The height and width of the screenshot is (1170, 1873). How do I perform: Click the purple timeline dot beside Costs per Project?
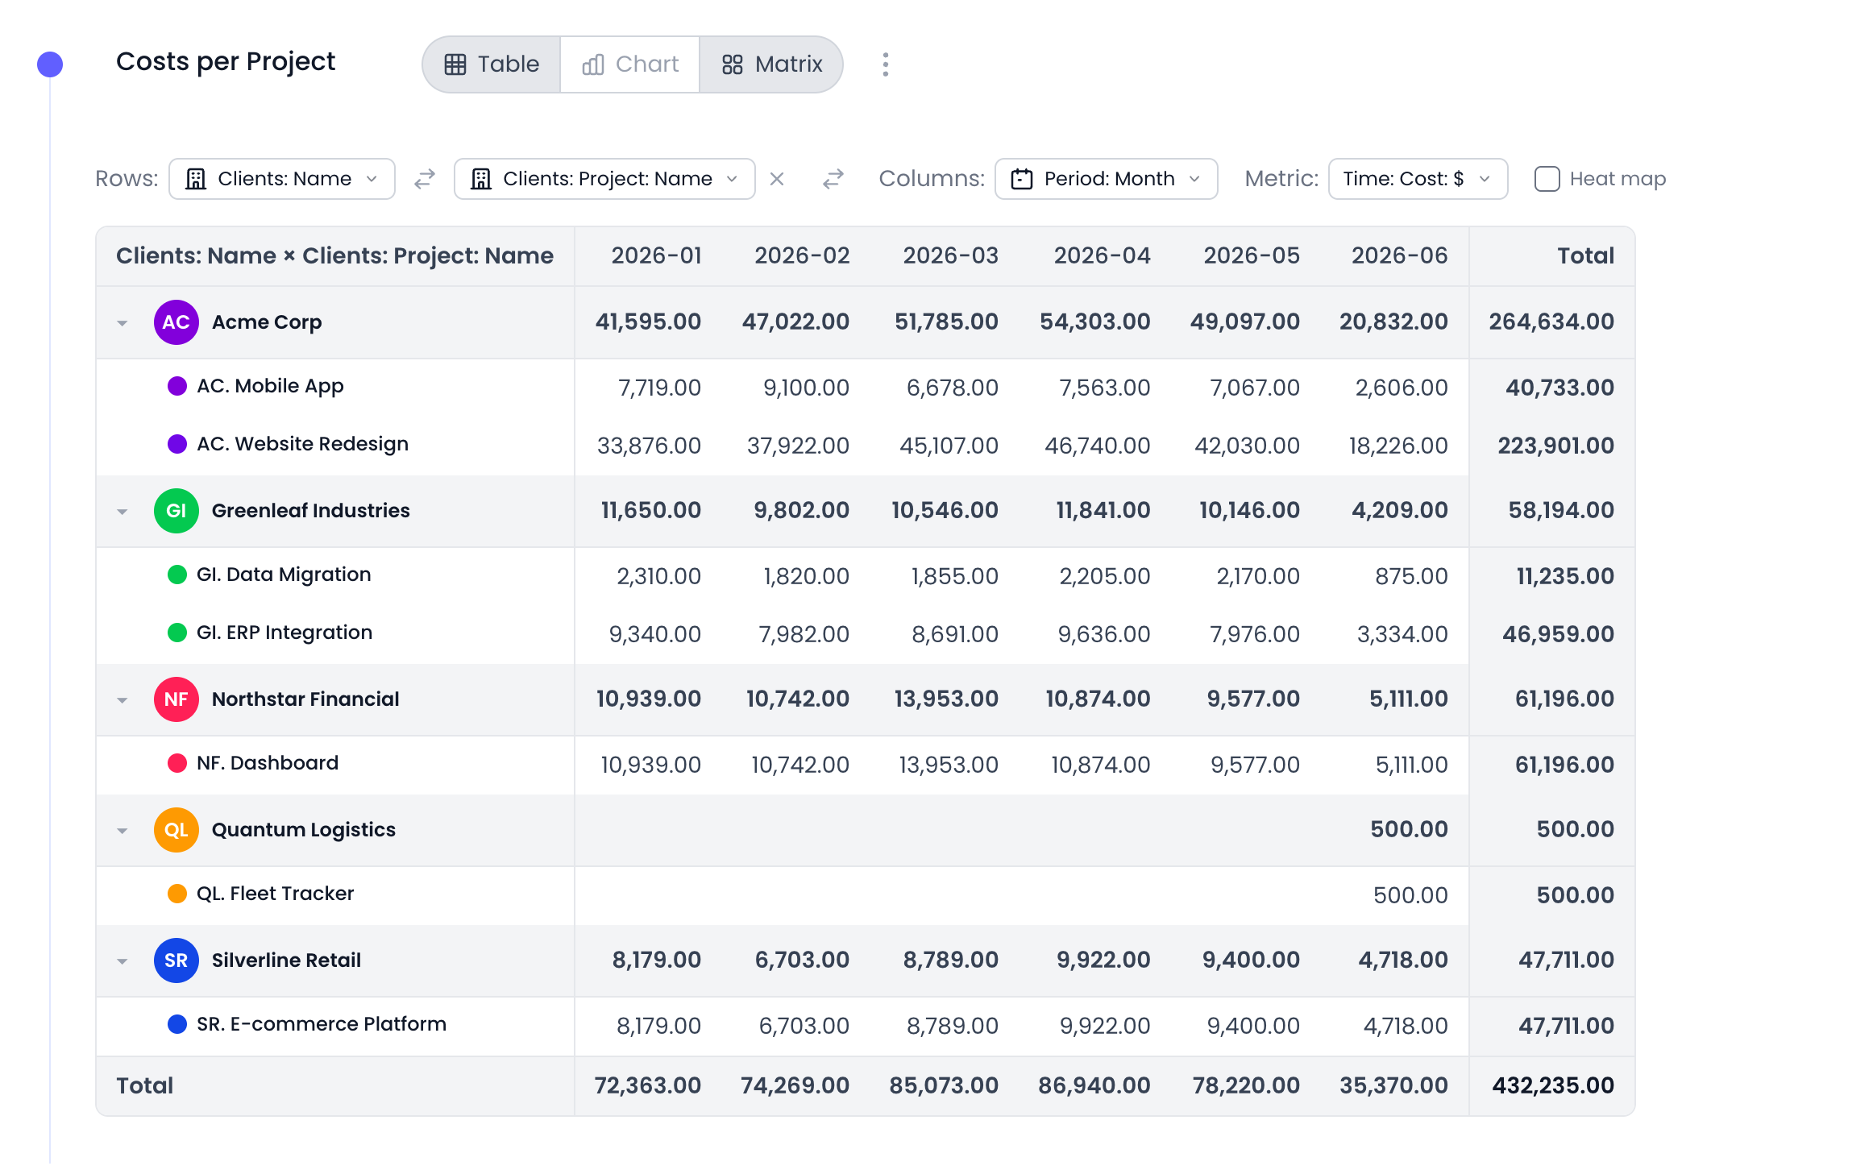click(50, 64)
